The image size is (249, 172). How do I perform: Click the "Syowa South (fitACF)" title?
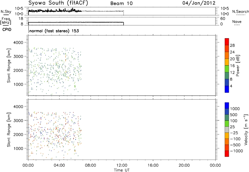pos(58,3)
